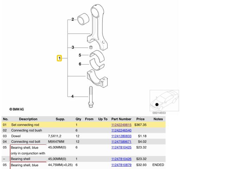Click the Part Number column header
The height and width of the screenshot is (169, 225).
pos(121,119)
